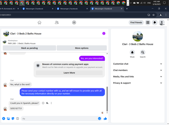
Task: Open Chrome profile icon in toolbar
Action: coord(161,15)
